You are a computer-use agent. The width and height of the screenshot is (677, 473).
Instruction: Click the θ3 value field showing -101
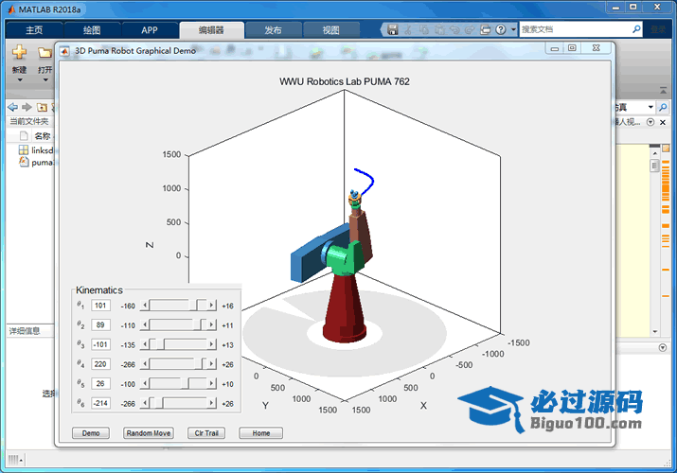pos(100,344)
